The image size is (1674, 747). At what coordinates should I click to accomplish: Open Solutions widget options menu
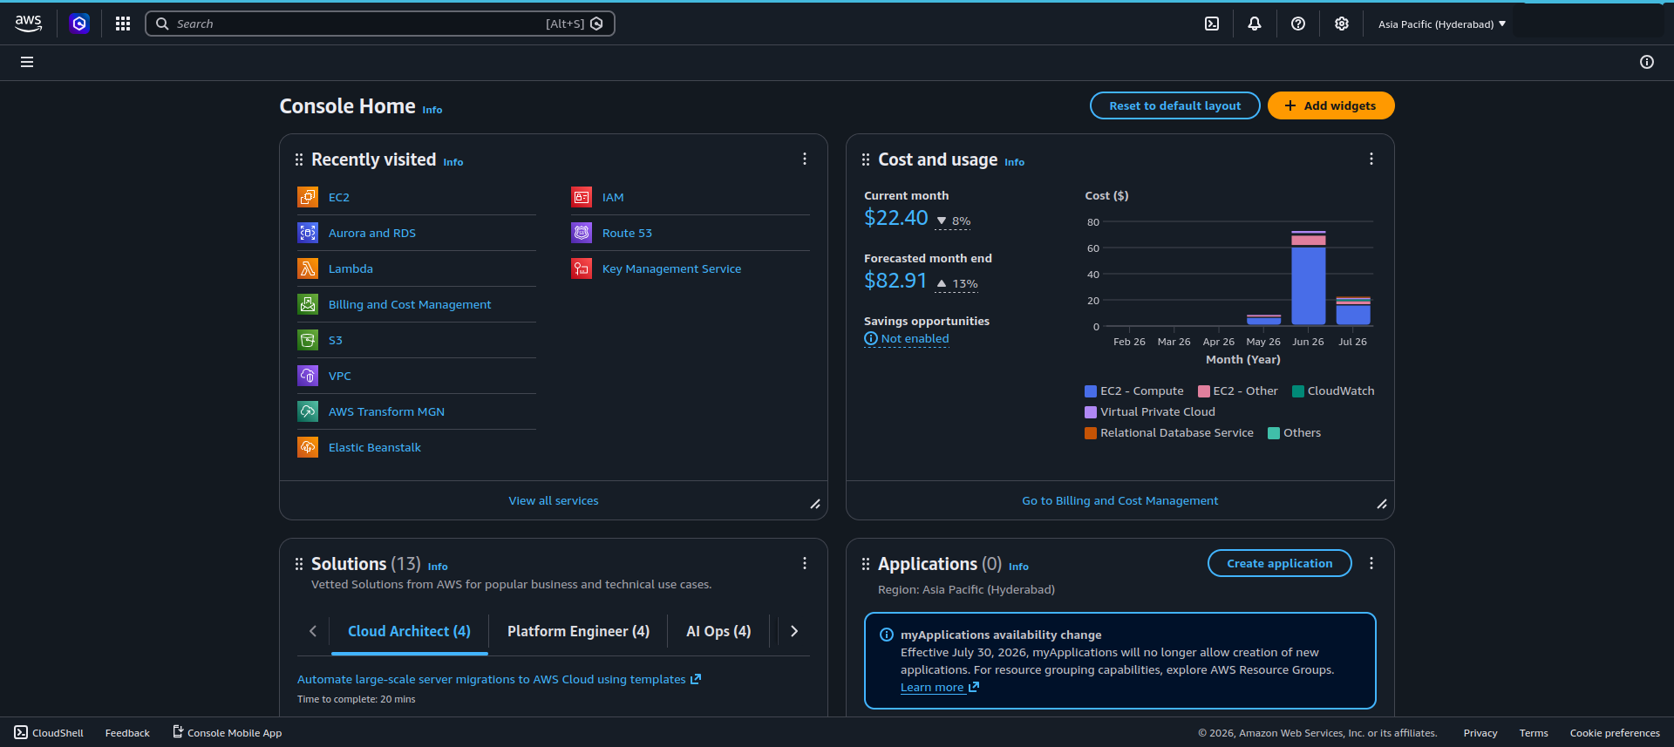(805, 563)
